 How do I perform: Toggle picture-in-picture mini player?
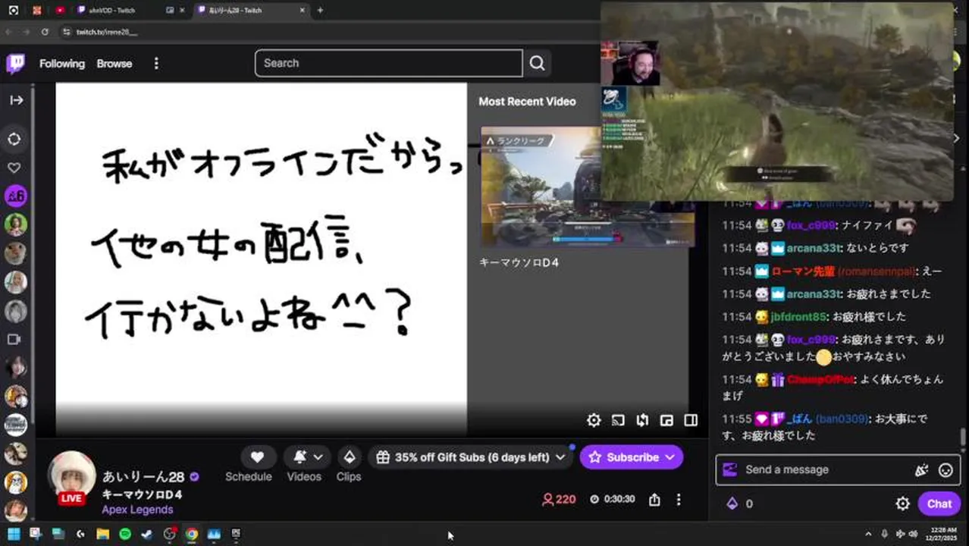[x=666, y=420]
